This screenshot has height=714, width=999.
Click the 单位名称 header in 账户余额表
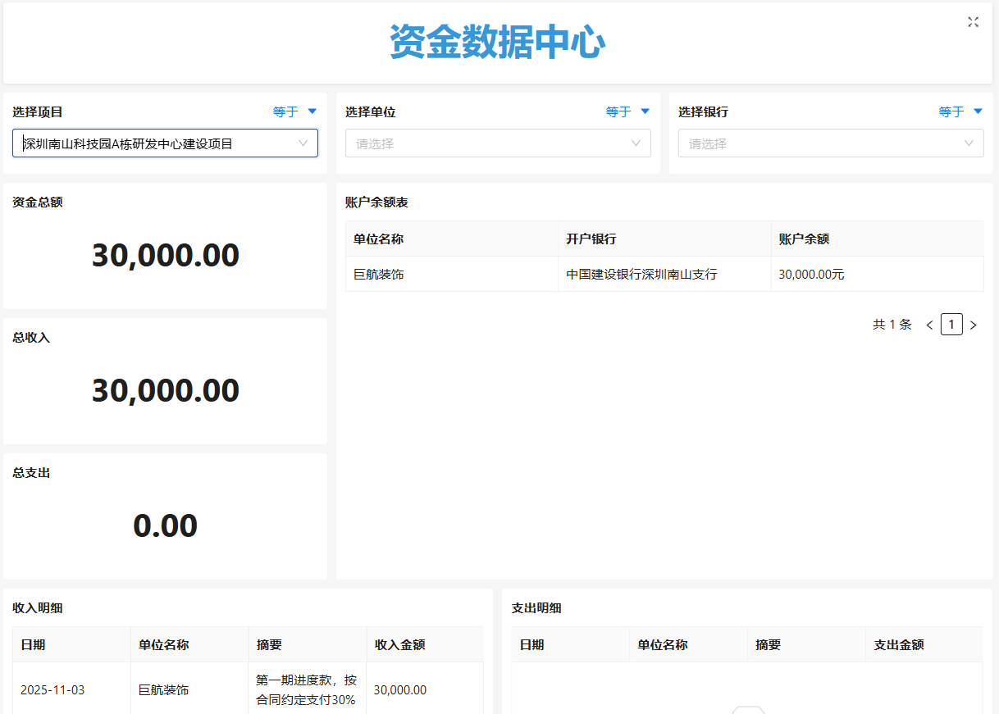point(379,239)
